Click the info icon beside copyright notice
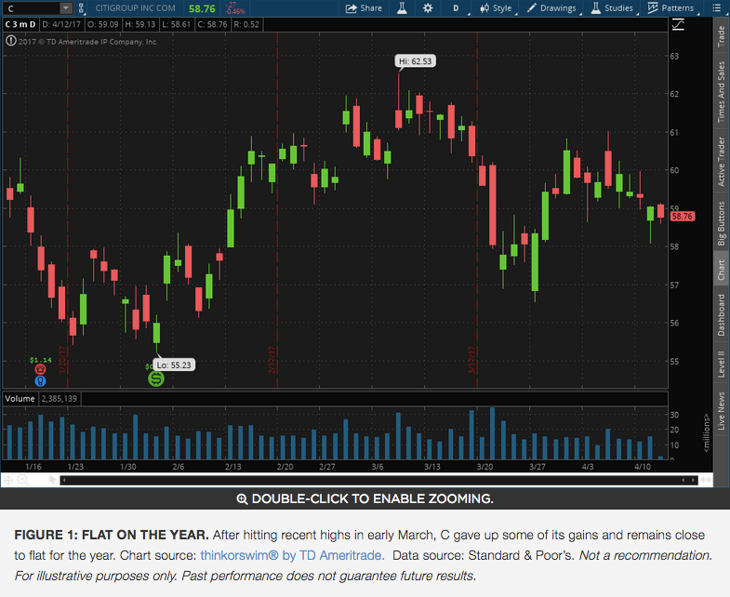 [10, 41]
